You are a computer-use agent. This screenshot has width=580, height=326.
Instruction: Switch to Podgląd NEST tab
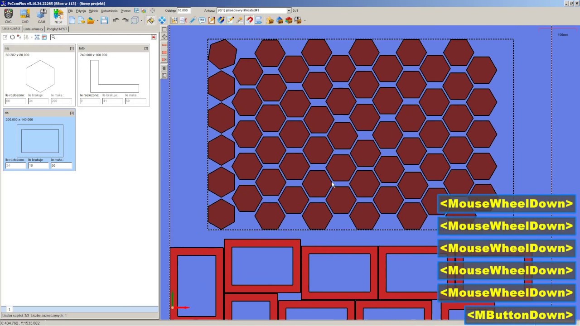57,29
